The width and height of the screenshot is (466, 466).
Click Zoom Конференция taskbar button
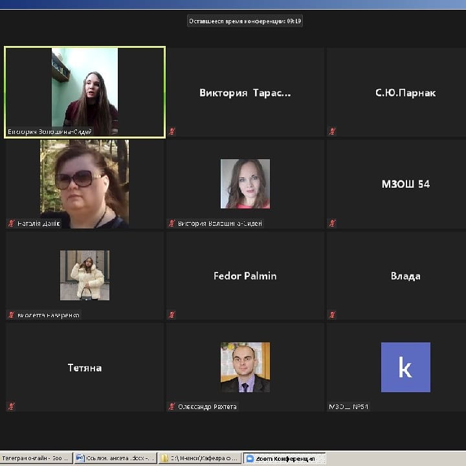pos(283,459)
